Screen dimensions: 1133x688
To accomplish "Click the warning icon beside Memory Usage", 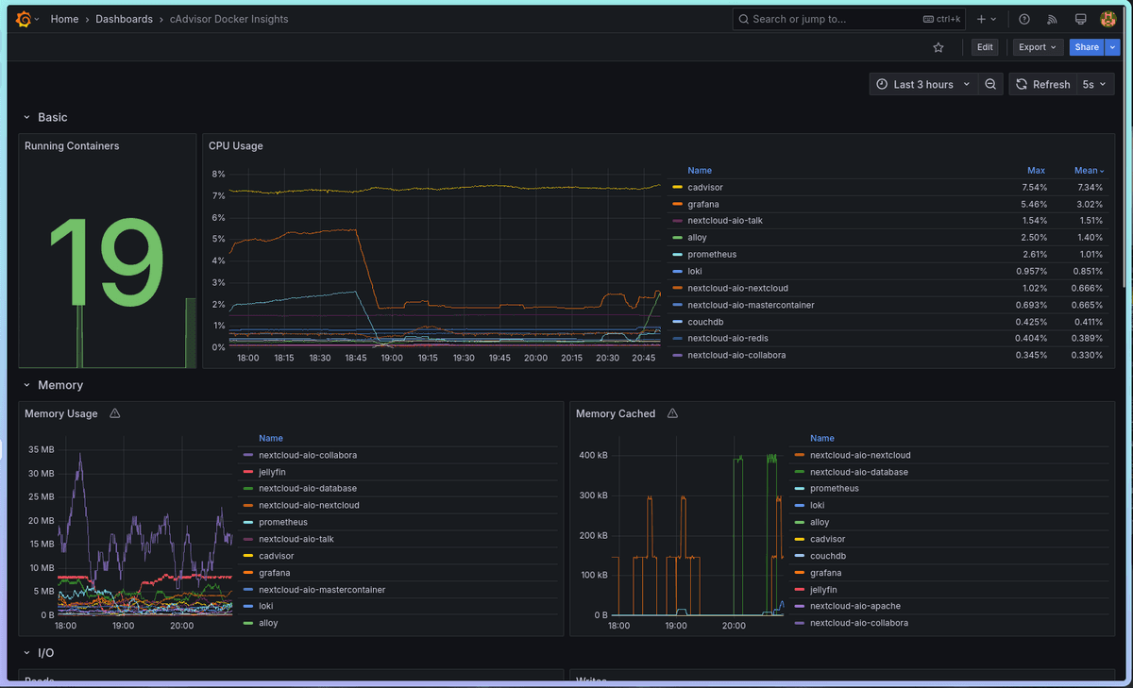I will point(115,413).
